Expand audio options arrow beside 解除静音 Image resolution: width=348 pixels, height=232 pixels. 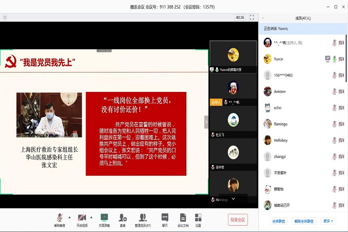point(69,217)
